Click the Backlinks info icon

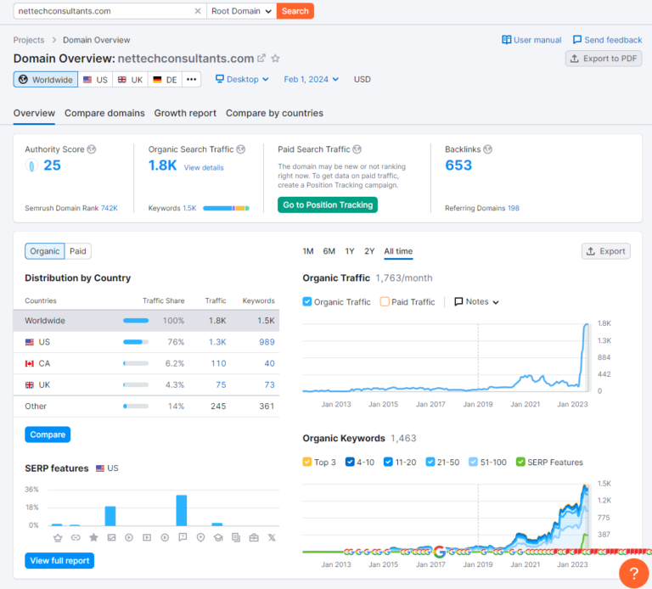point(488,149)
